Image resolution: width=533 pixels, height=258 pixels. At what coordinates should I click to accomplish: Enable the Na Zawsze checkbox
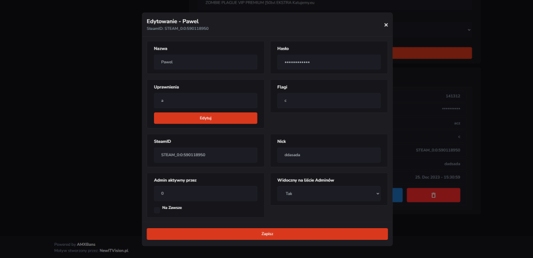coord(157,210)
